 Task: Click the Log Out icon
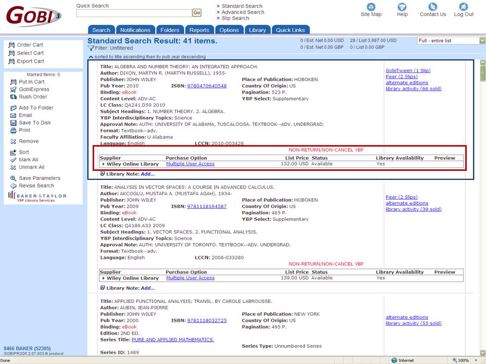pos(463,7)
